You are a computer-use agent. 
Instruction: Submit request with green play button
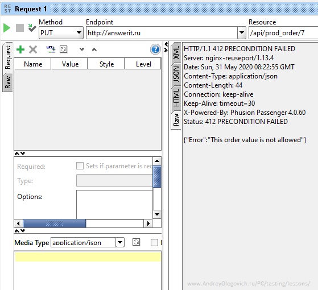tap(7, 28)
